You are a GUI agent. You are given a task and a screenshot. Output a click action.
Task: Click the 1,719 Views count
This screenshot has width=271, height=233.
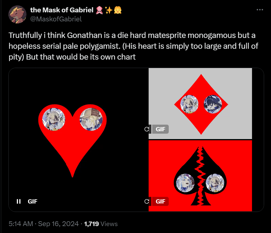click(x=101, y=224)
